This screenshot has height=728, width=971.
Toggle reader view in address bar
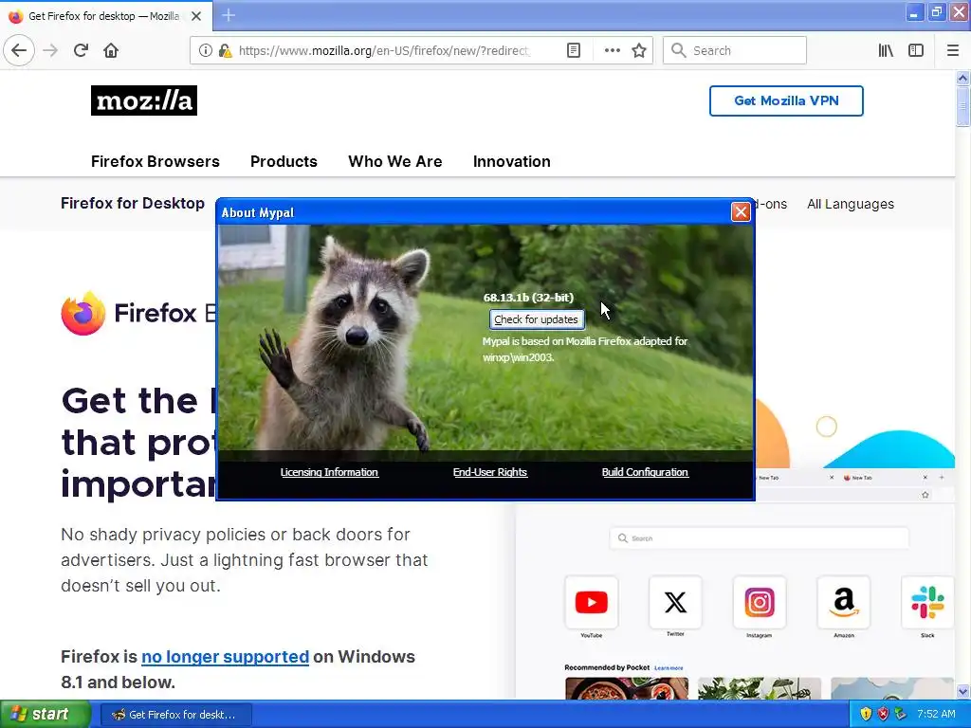point(574,50)
